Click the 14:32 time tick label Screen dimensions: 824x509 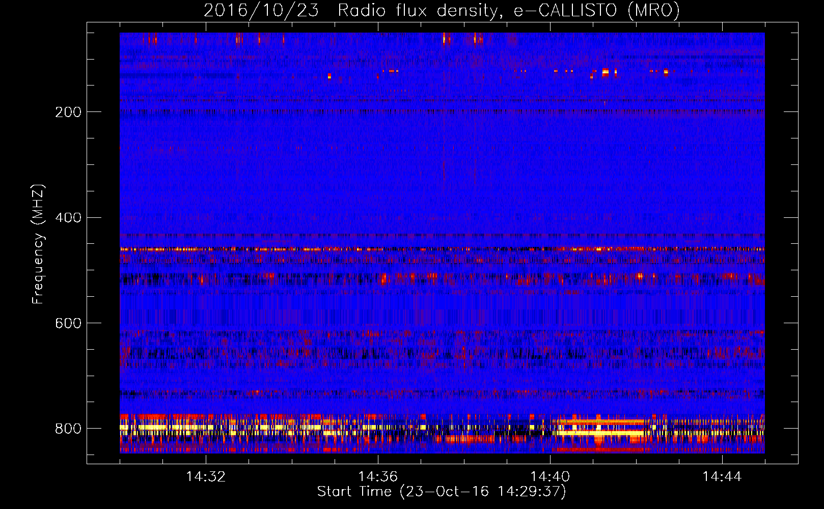pyautogui.click(x=206, y=476)
